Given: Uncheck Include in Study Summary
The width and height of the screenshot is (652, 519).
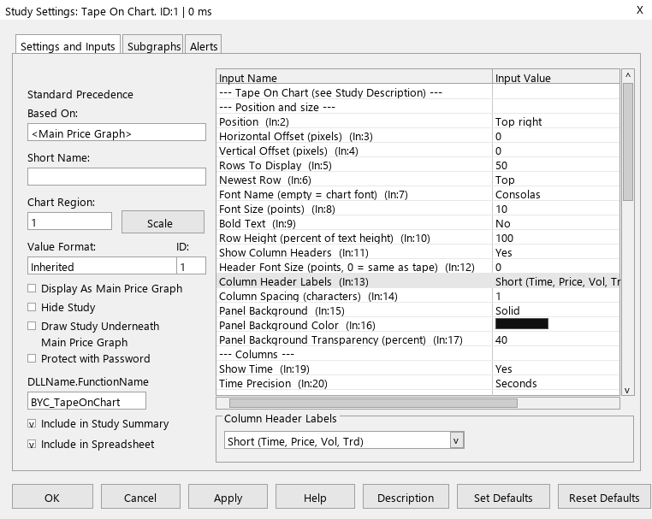Looking at the screenshot, I should click(32, 424).
